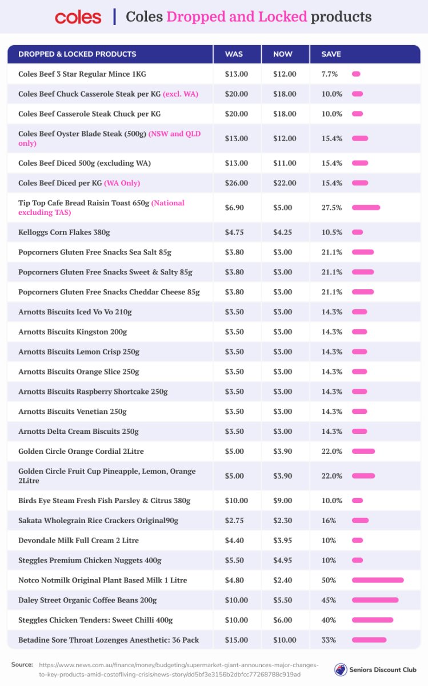
Task: Click the SAVE column header
Action: [331, 54]
